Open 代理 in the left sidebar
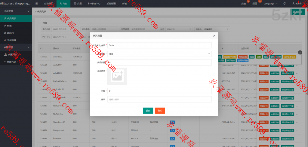 pyautogui.click(x=9, y=26)
